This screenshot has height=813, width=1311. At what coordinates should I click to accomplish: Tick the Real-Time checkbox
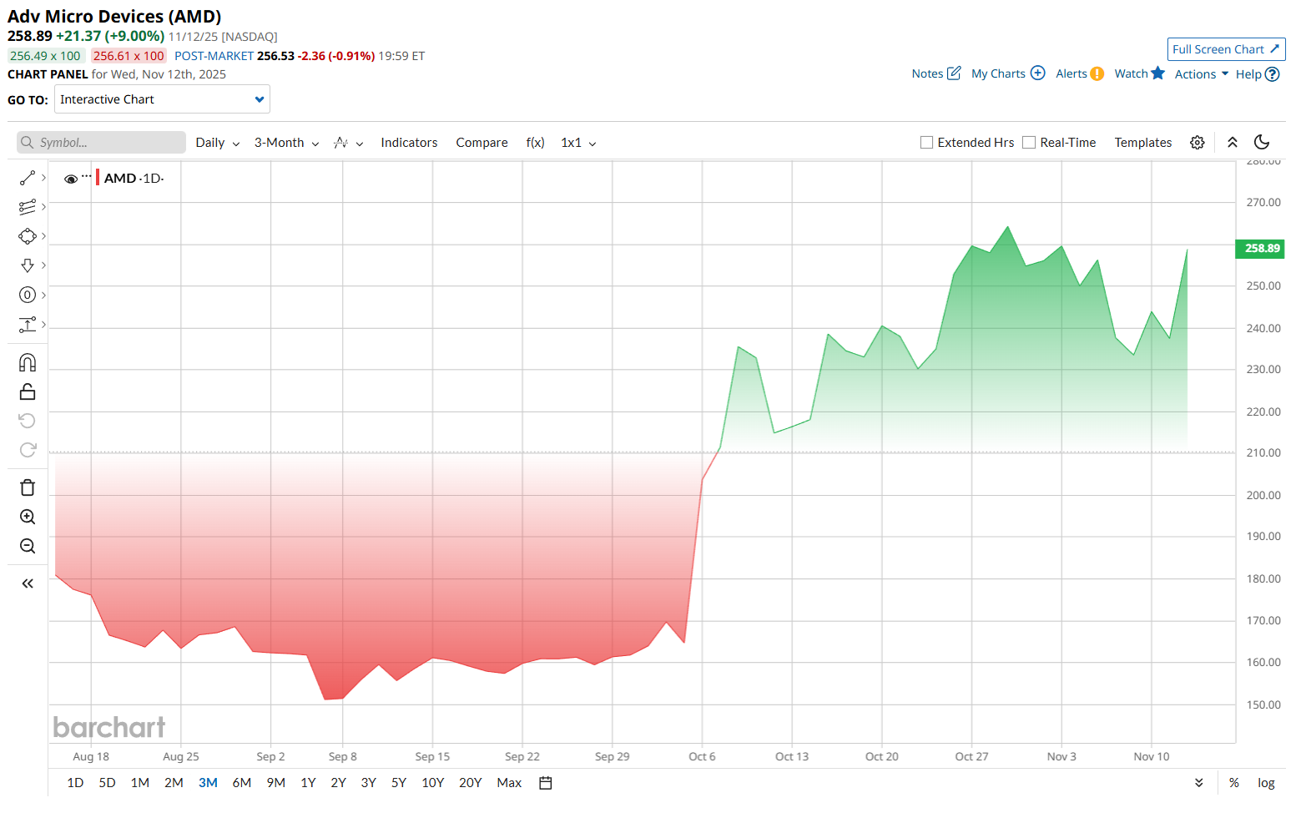coord(1029,143)
